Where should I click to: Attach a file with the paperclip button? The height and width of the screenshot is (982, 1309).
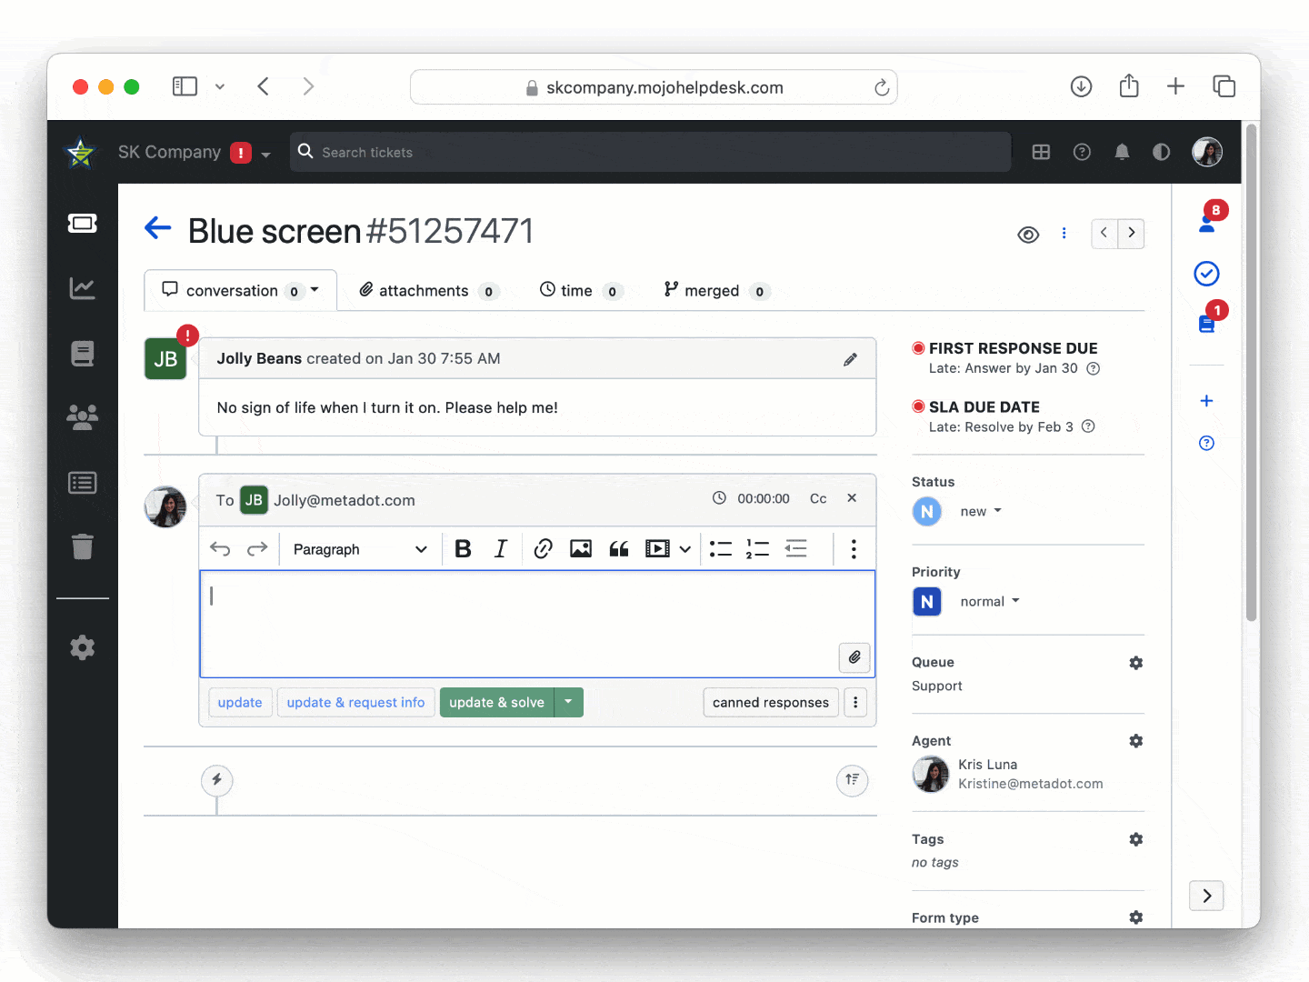coord(854,657)
